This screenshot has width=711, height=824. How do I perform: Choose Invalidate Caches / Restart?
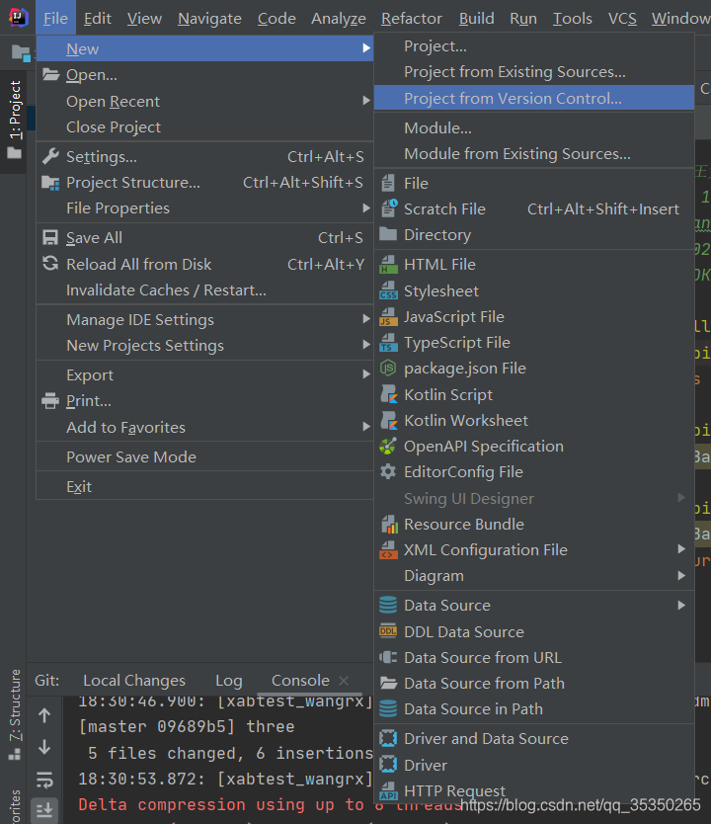[x=204, y=290]
